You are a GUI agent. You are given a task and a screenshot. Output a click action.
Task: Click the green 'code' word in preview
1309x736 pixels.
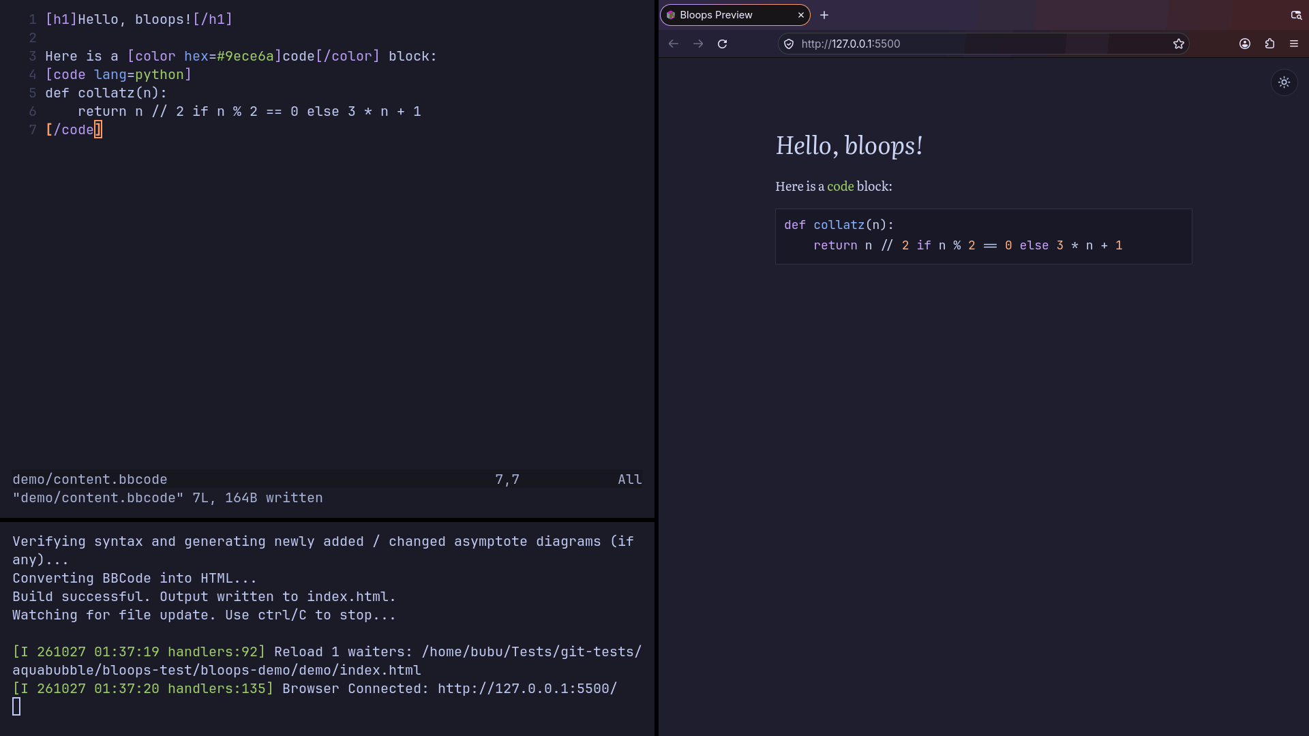click(x=840, y=186)
